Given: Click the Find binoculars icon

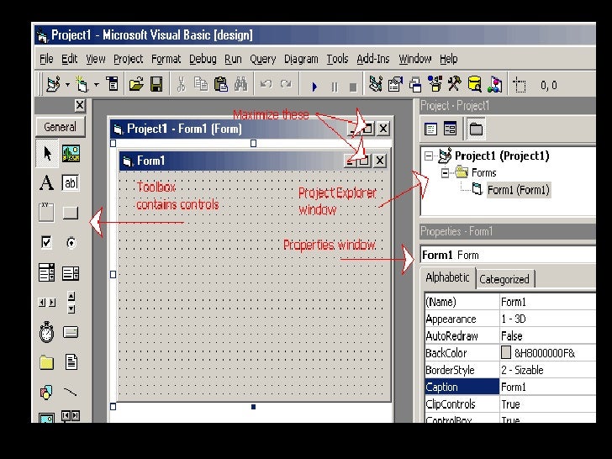Looking at the screenshot, I should pyautogui.click(x=240, y=84).
